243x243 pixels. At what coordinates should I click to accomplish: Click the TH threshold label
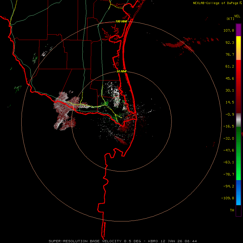pos(232,210)
